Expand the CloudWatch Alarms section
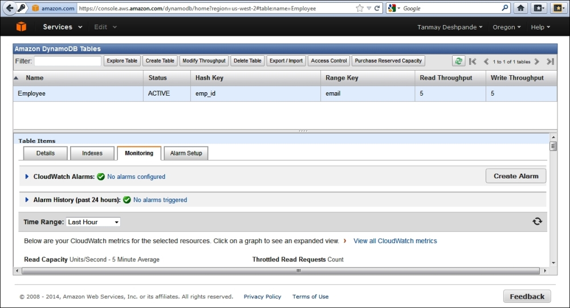570x308 pixels. pyautogui.click(x=27, y=176)
